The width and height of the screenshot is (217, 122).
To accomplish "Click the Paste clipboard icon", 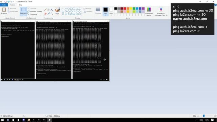I will tap(4, 10).
